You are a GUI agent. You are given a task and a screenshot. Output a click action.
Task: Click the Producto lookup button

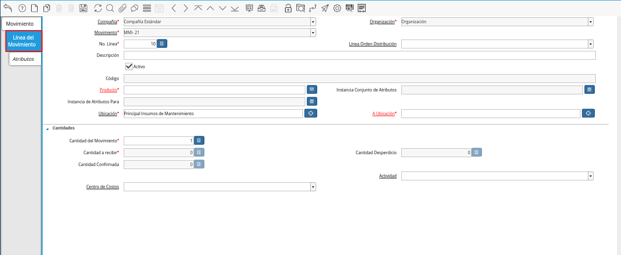(x=311, y=89)
